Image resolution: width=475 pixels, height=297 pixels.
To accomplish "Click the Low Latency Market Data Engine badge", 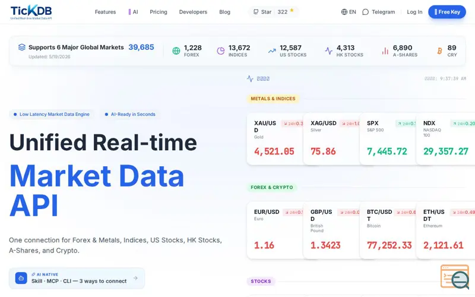I will 52,114.
